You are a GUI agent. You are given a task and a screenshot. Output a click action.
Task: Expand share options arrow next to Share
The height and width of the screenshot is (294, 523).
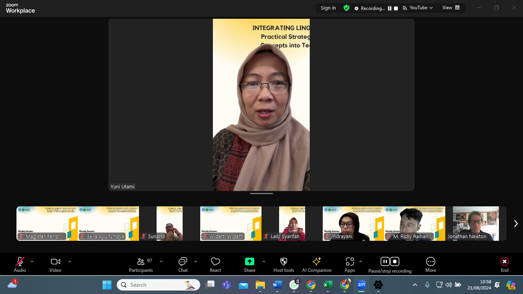[x=263, y=261]
